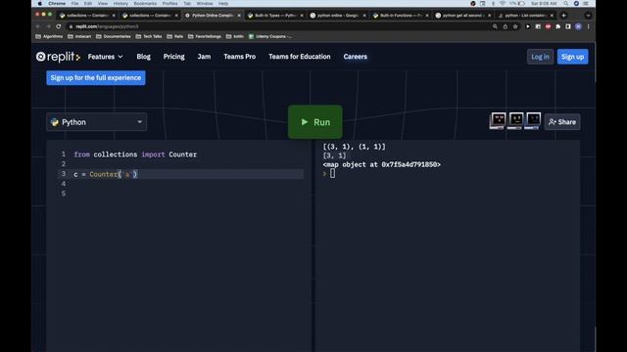This screenshot has height=352, width=627.
Task: Click line number 5 in the editor
Action: tap(63, 194)
